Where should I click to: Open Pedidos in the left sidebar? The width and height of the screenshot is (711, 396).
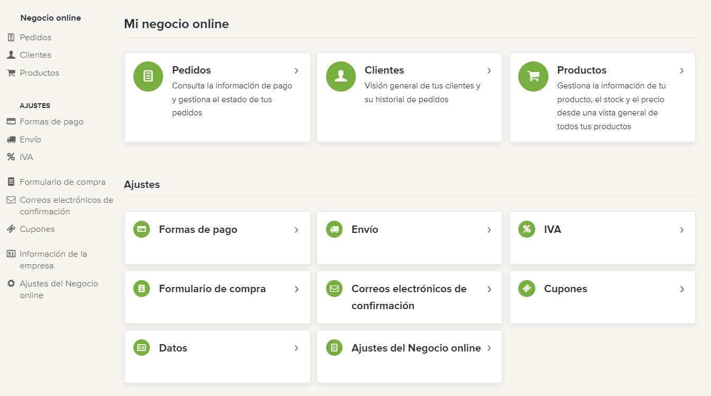click(x=35, y=38)
